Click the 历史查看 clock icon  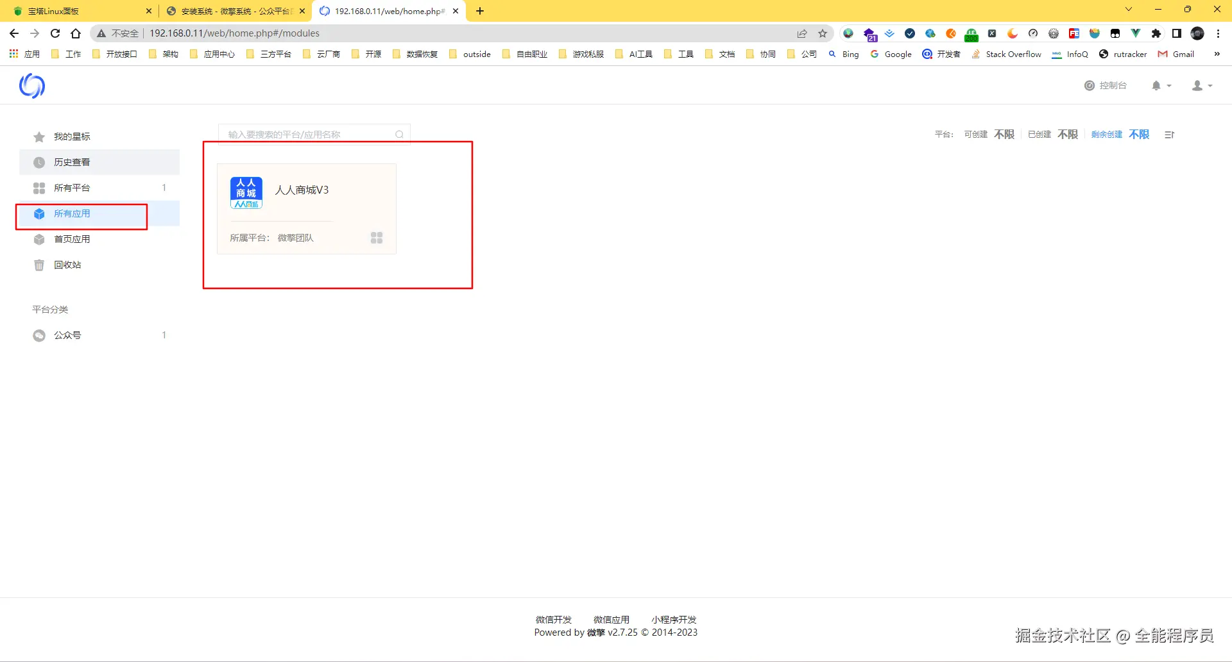click(39, 162)
